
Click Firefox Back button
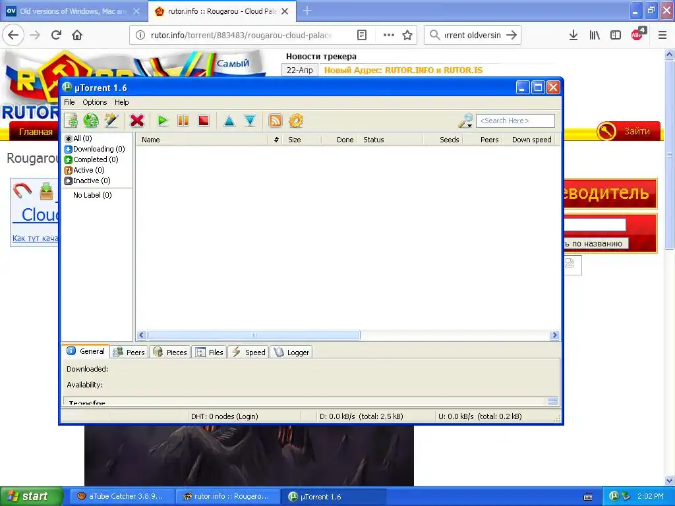pos(13,35)
